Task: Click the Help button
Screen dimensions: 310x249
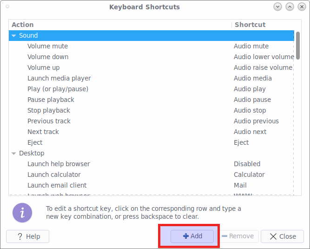Action: [x=28, y=236]
